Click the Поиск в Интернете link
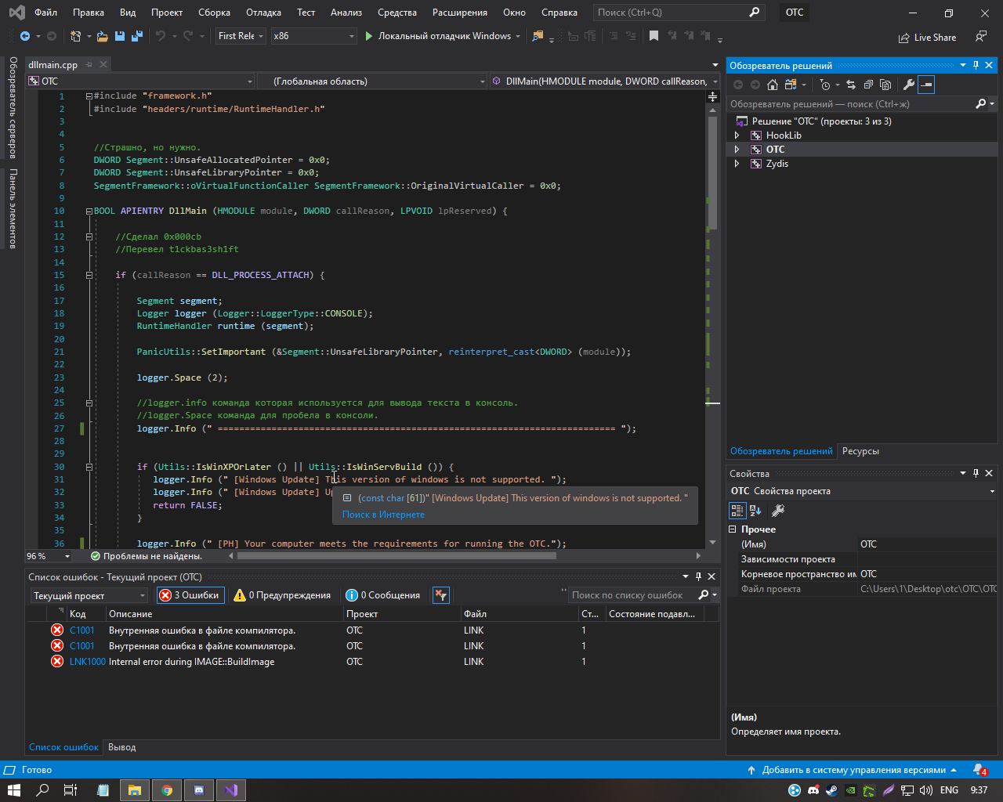The width and height of the screenshot is (1003, 802). [383, 515]
